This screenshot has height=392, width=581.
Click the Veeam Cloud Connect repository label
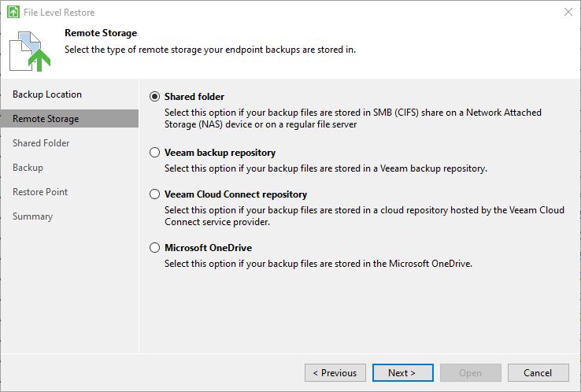pos(235,194)
